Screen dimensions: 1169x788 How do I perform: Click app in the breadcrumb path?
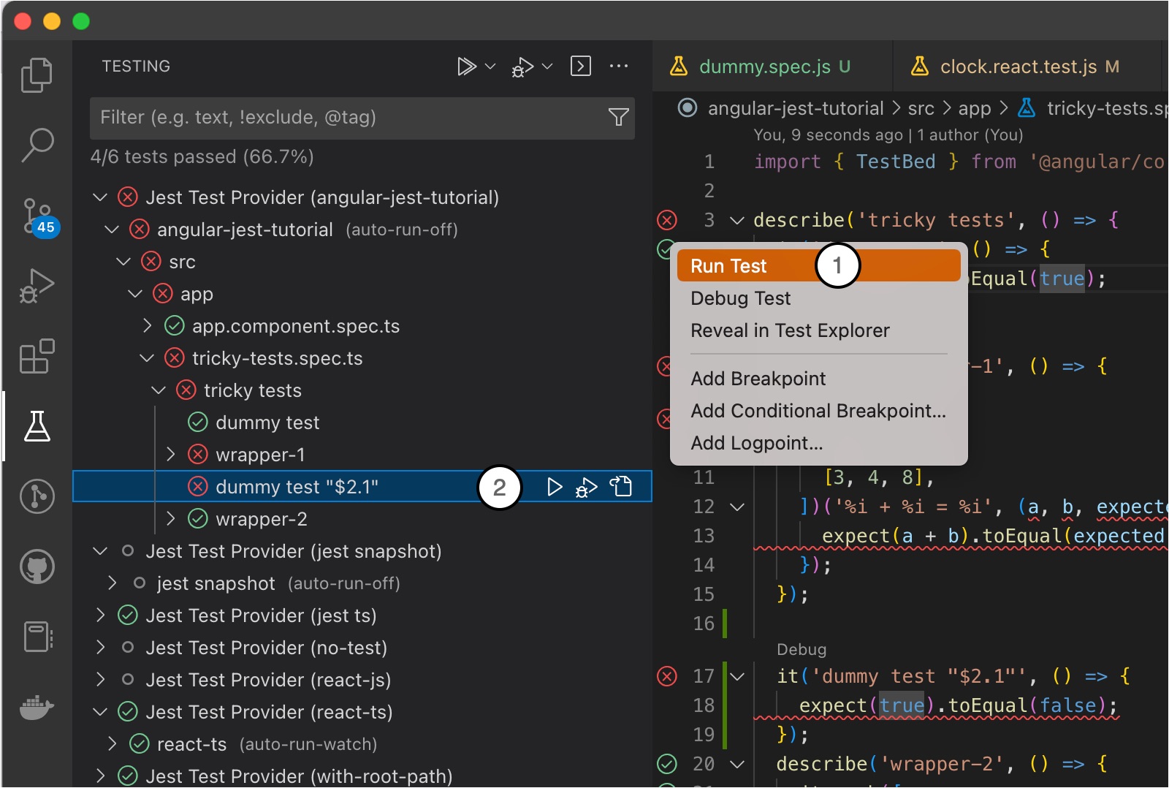point(975,108)
